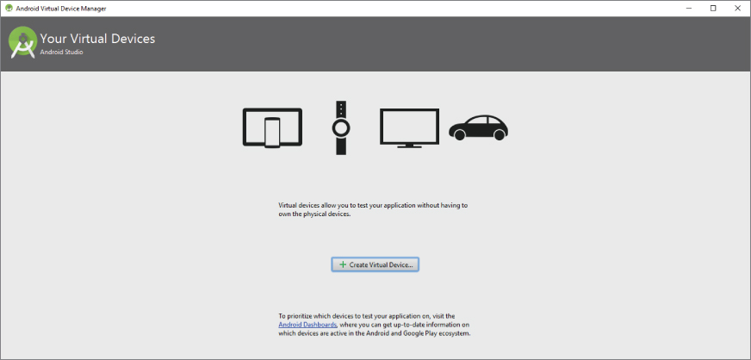Click the 'To prioritize which devices' paragraph
The height and width of the screenshot is (360, 751).
(375, 325)
